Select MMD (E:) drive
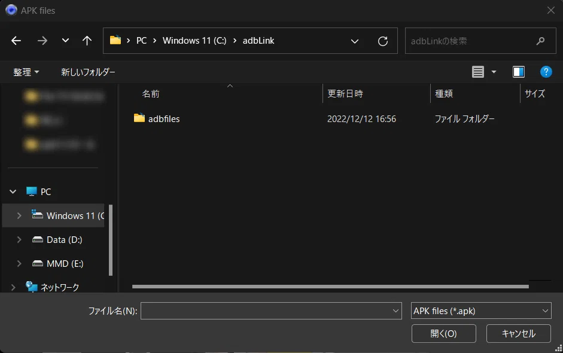This screenshot has height=353, width=563. coord(65,264)
